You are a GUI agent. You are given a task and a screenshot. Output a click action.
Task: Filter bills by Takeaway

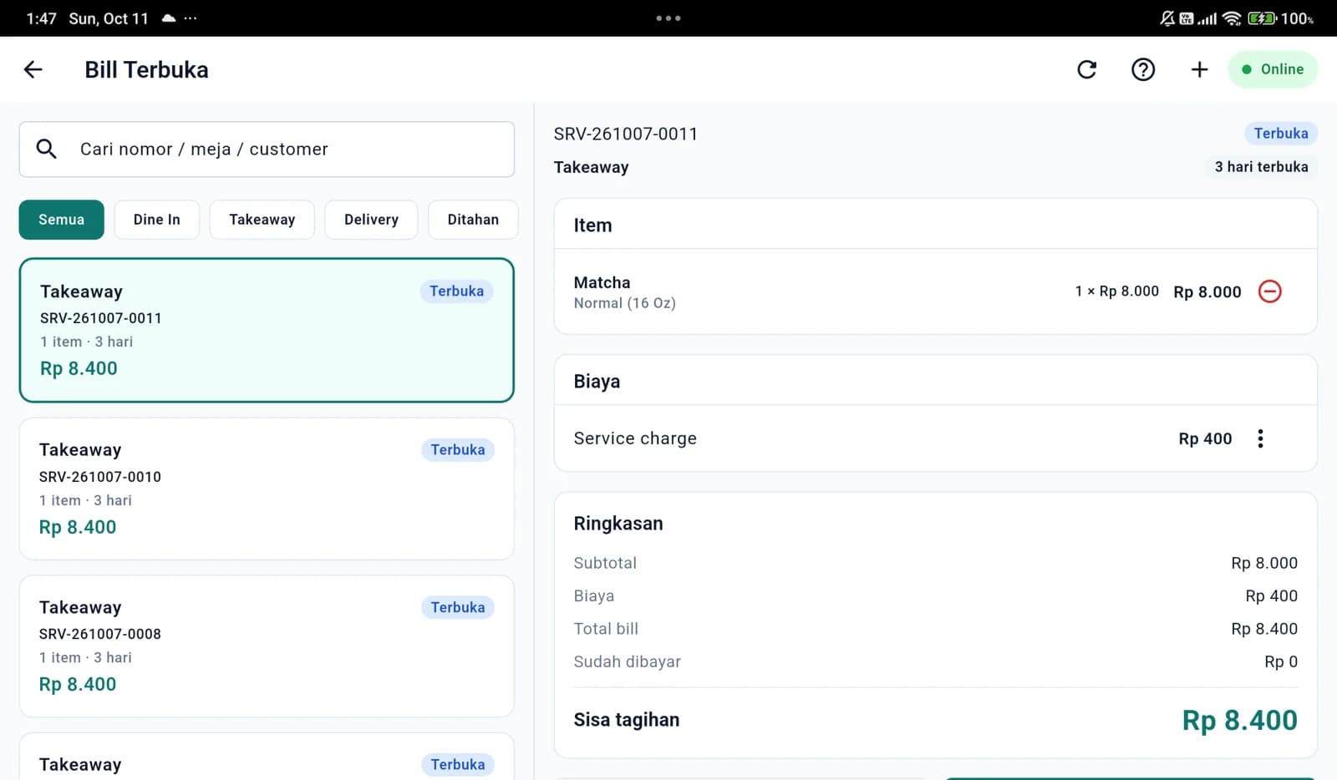(262, 220)
